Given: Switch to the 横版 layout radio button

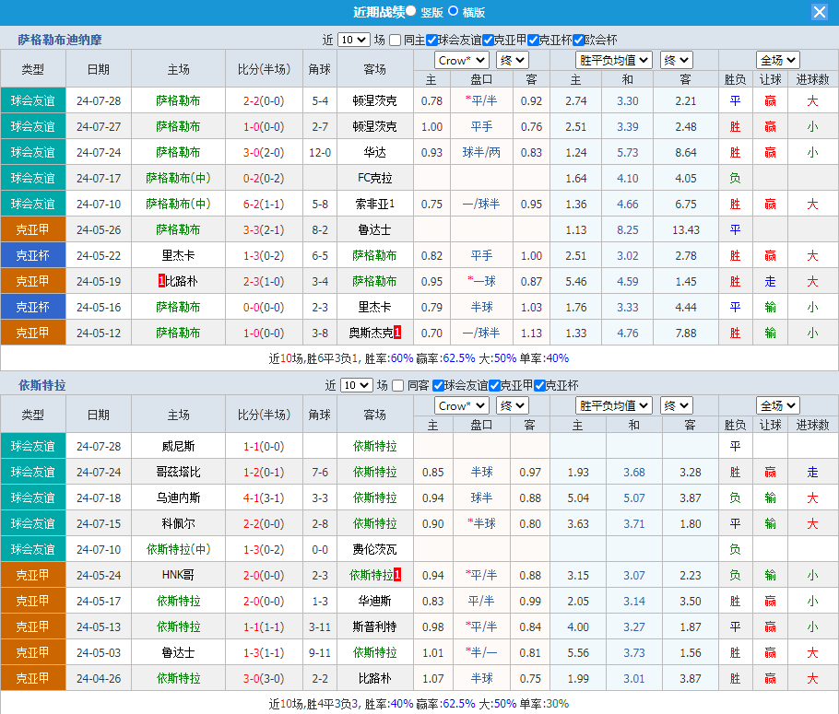Looking at the screenshot, I should pyautogui.click(x=453, y=11).
